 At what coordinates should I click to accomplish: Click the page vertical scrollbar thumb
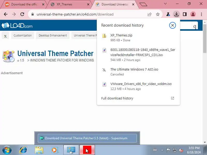coord(205,38)
